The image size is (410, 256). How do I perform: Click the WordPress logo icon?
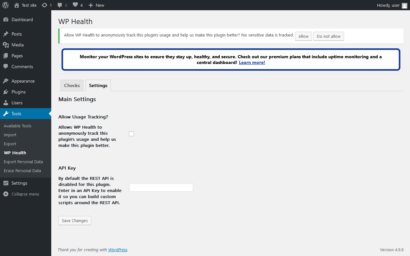coord(5,5)
